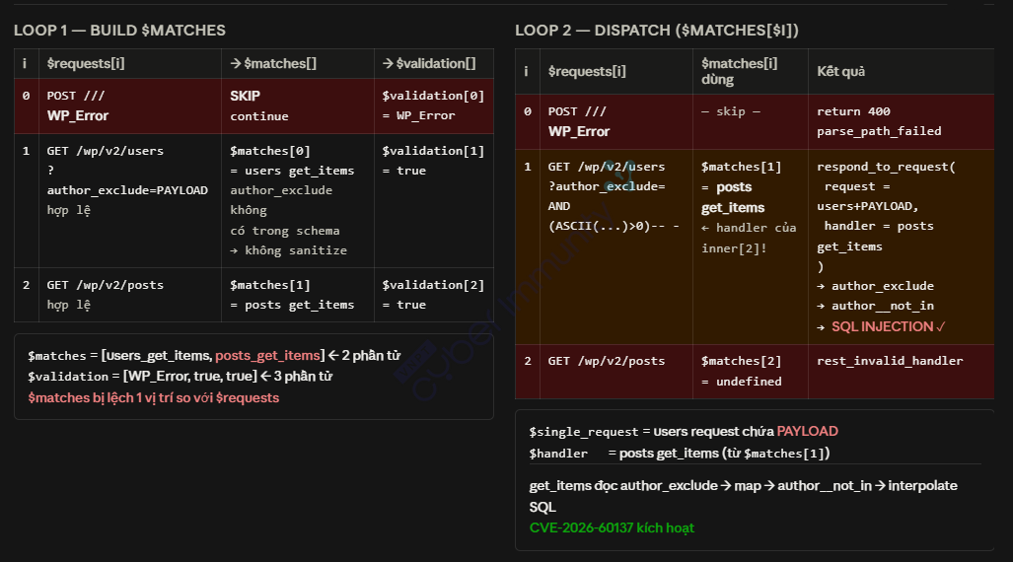Click the $matches[1] = posts get_items cell in Loop 1
This screenshot has width=1013, height=562.
coord(297,295)
